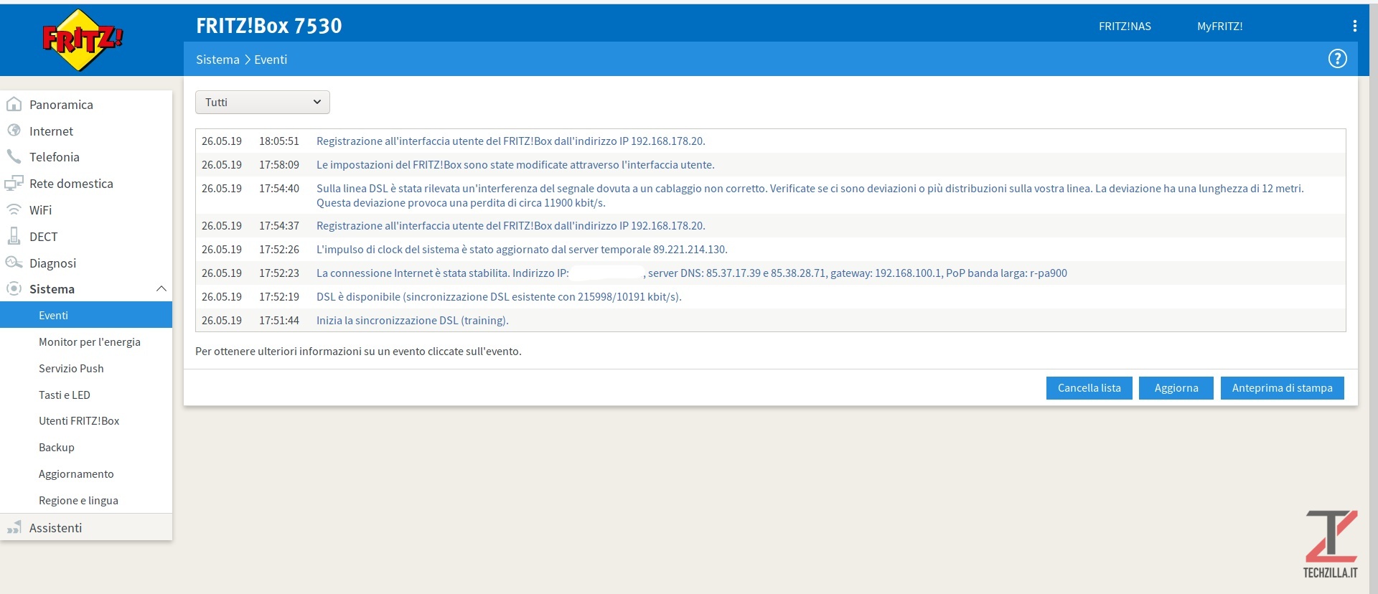Click the DECT handset icon

tap(14, 236)
